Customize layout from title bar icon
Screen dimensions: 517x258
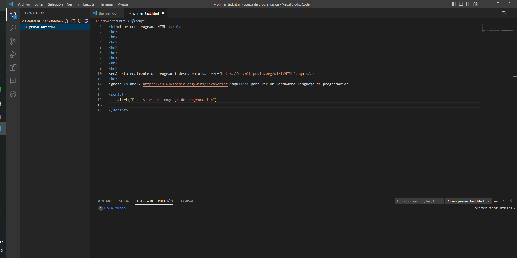476,4
